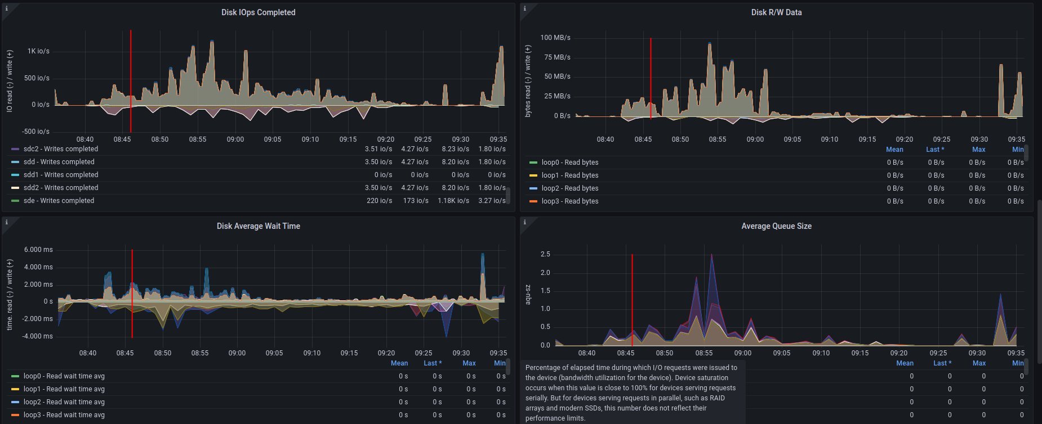Open the Average Queue Size panel title menu
The width and height of the screenshot is (1042, 424).
click(x=776, y=226)
